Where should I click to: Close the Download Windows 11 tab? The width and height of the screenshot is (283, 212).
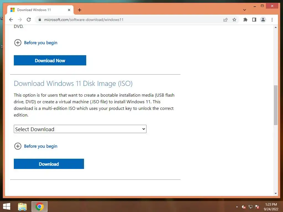pos(69,10)
